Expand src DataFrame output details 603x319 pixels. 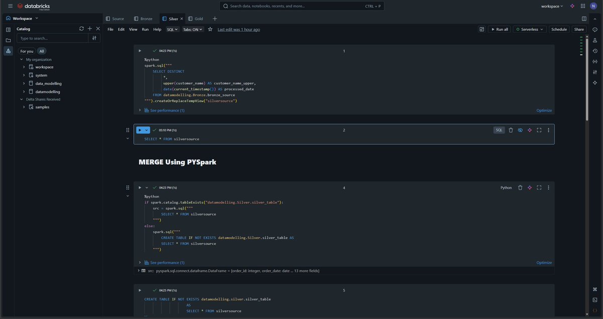138,271
